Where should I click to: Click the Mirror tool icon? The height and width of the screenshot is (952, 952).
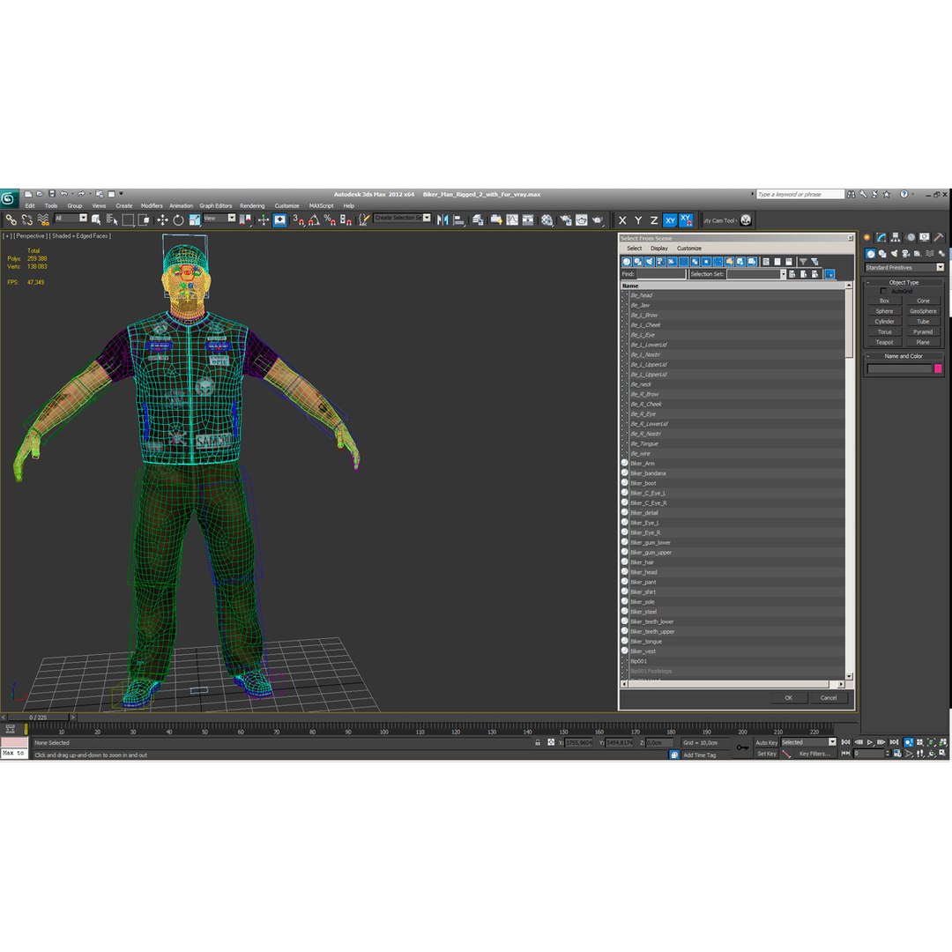pos(443,219)
